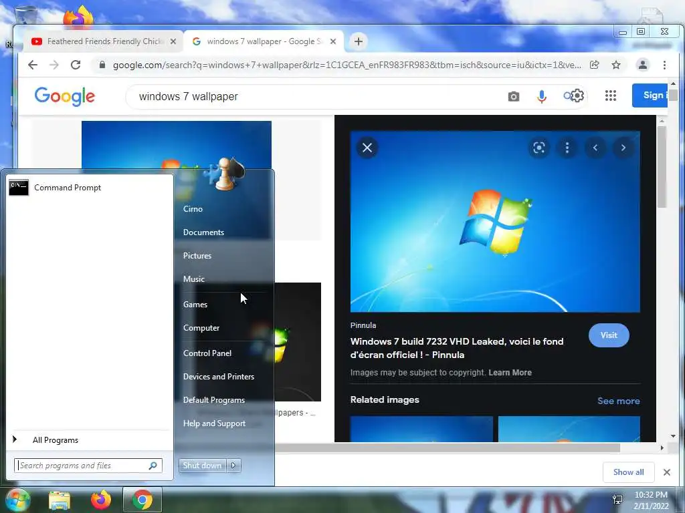Expand All Programs in the Start menu

click(90, 440)
